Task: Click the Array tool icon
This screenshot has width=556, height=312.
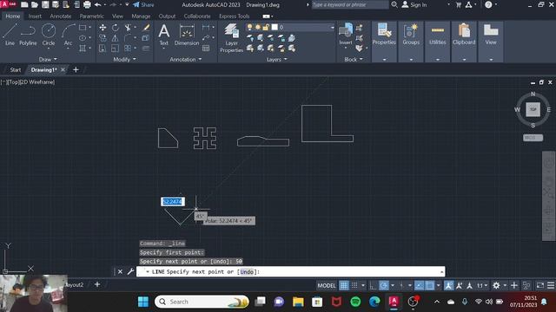Action: pyautogui.click(x=128, y=49)
